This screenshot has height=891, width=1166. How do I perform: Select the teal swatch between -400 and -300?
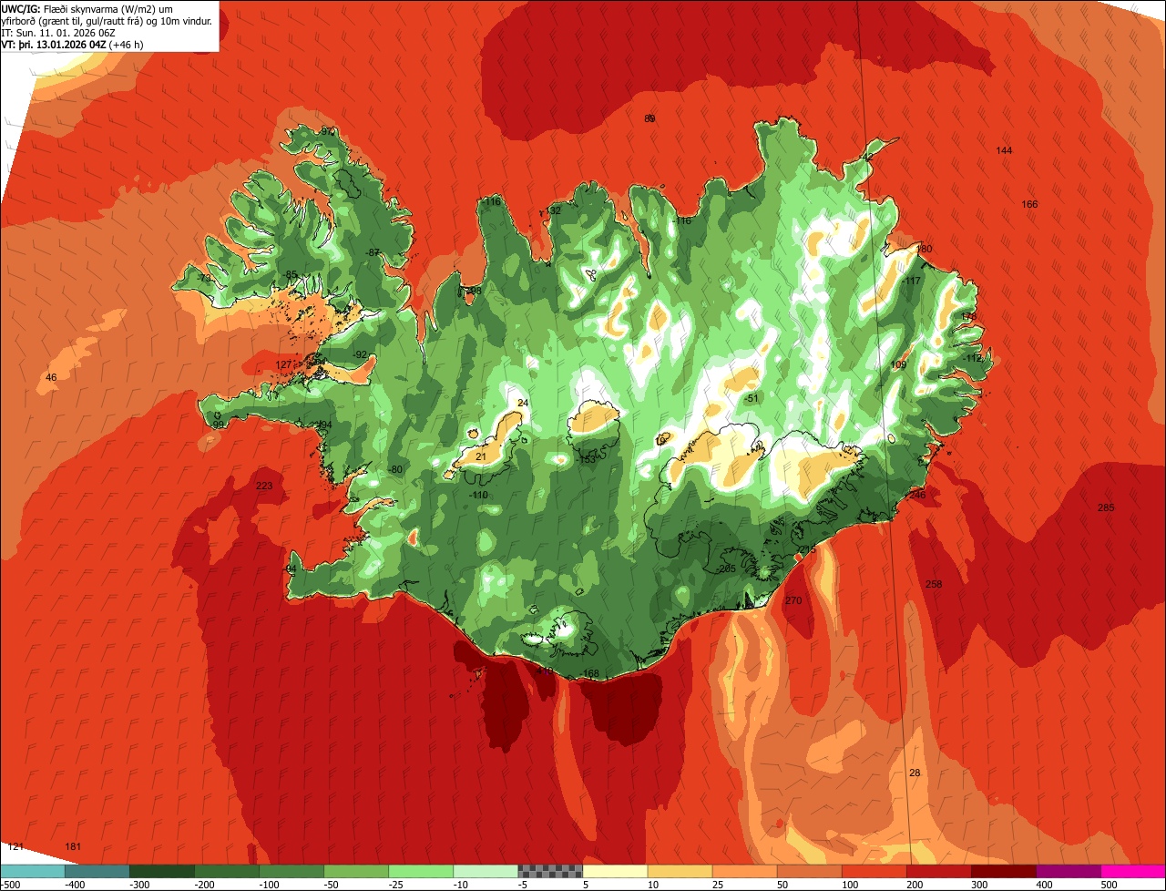(97, 871)
